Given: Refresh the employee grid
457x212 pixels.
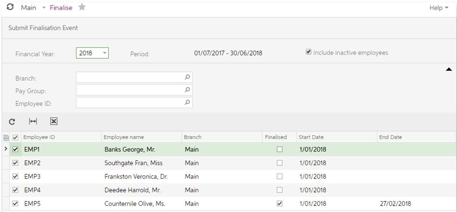Looking at the screenshot, I should coord(12,121).
